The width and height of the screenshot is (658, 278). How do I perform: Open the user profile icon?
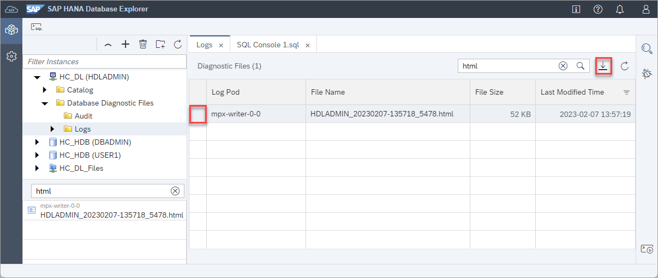point(646,9)
